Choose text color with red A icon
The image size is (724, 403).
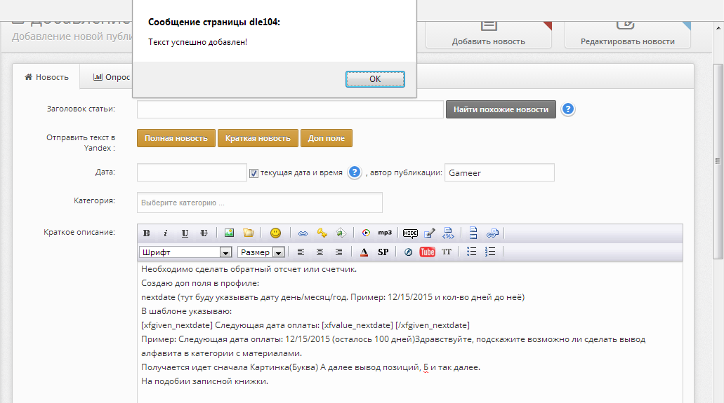click(364, 252)
